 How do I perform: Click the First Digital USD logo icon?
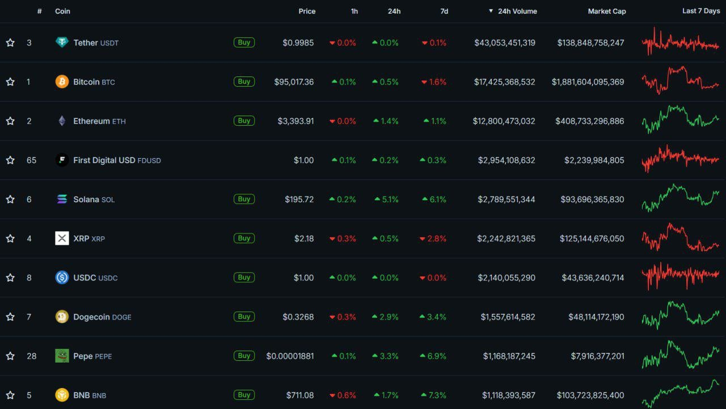[62, 160]
